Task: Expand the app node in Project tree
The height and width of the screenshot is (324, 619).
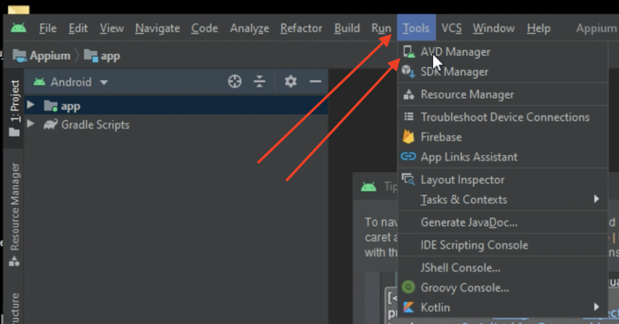Action: 30,105
